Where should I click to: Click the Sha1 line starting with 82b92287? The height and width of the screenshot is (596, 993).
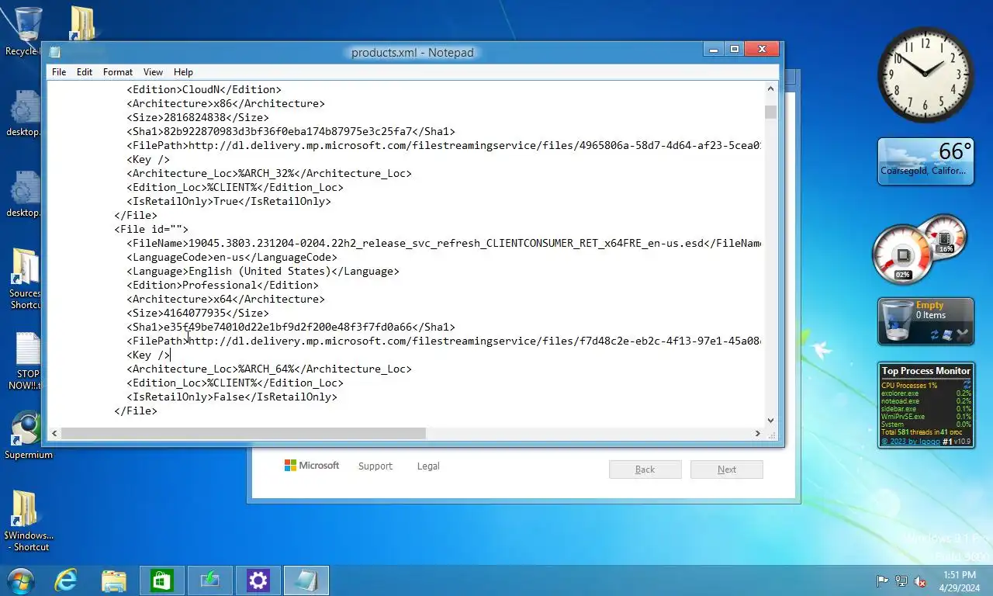pyautogui.click(x=291, y=131)
